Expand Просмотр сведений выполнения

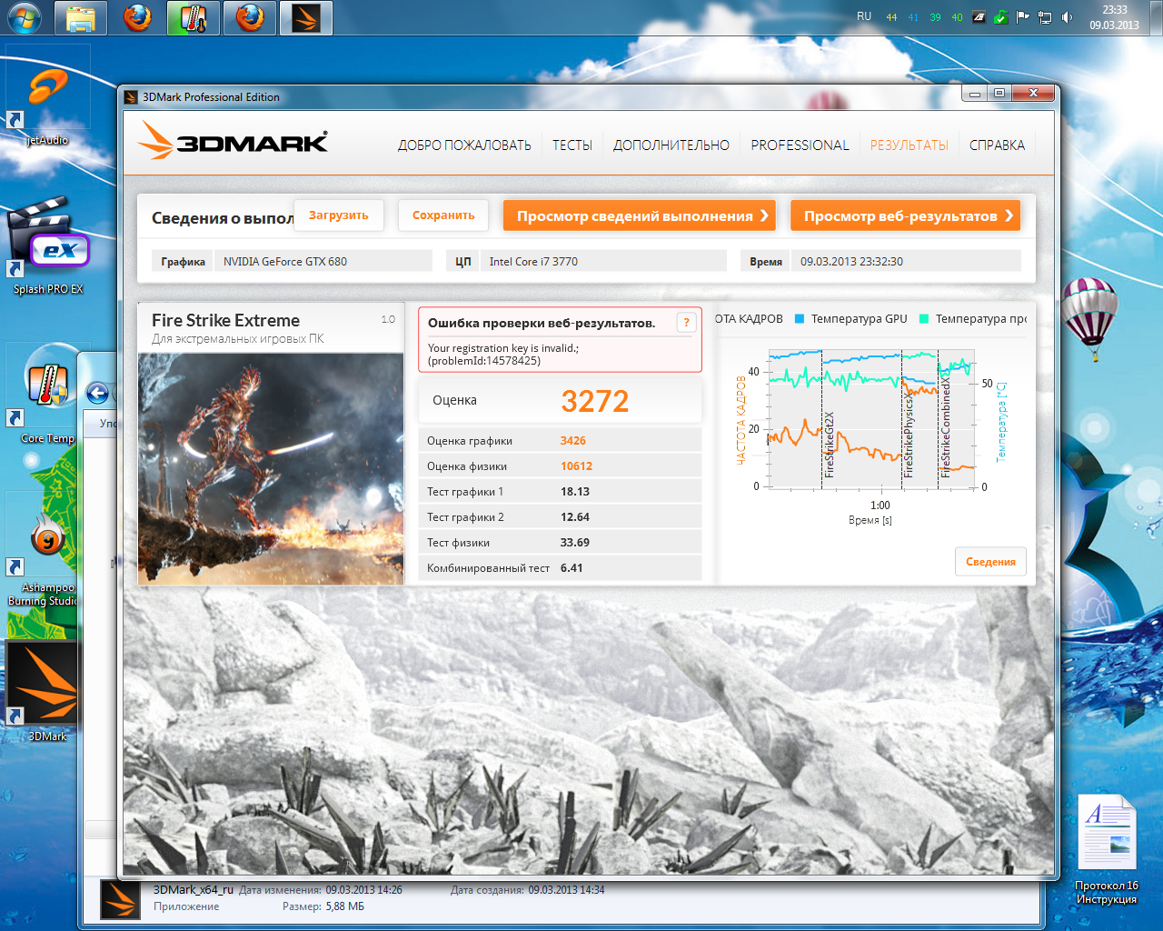point(640,216)
